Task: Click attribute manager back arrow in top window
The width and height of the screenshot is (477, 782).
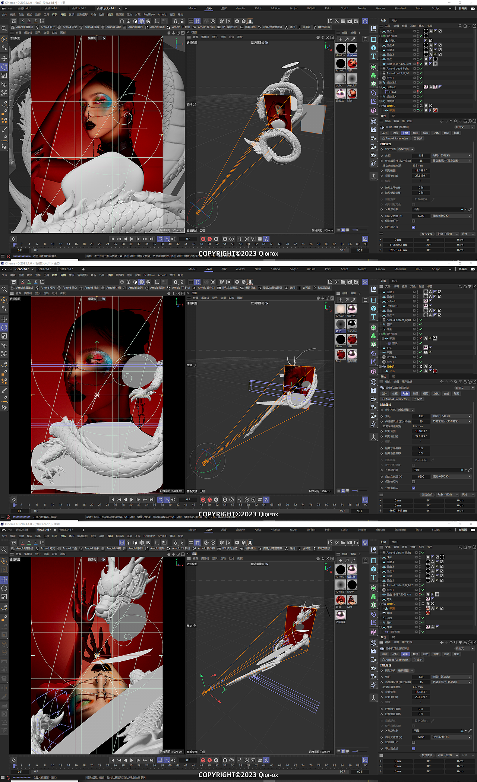Action: [442, 121]
